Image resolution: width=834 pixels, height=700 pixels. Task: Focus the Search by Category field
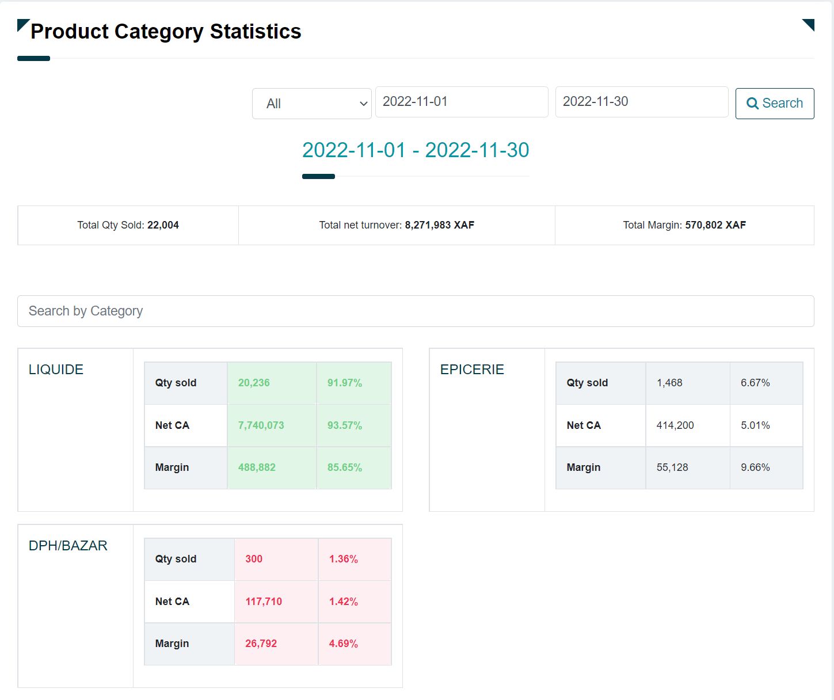click(416, 311)
